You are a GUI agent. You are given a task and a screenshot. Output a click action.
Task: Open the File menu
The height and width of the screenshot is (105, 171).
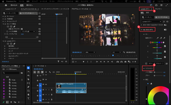point(21,1)
